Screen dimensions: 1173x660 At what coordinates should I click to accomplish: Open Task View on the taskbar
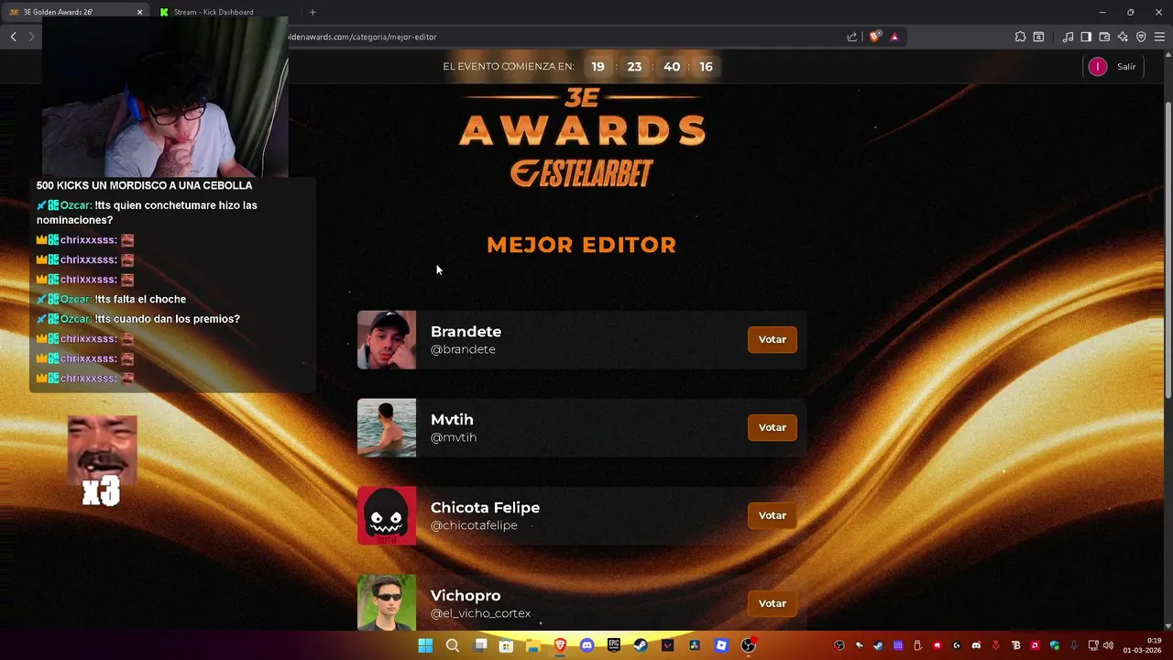[479, 645]
